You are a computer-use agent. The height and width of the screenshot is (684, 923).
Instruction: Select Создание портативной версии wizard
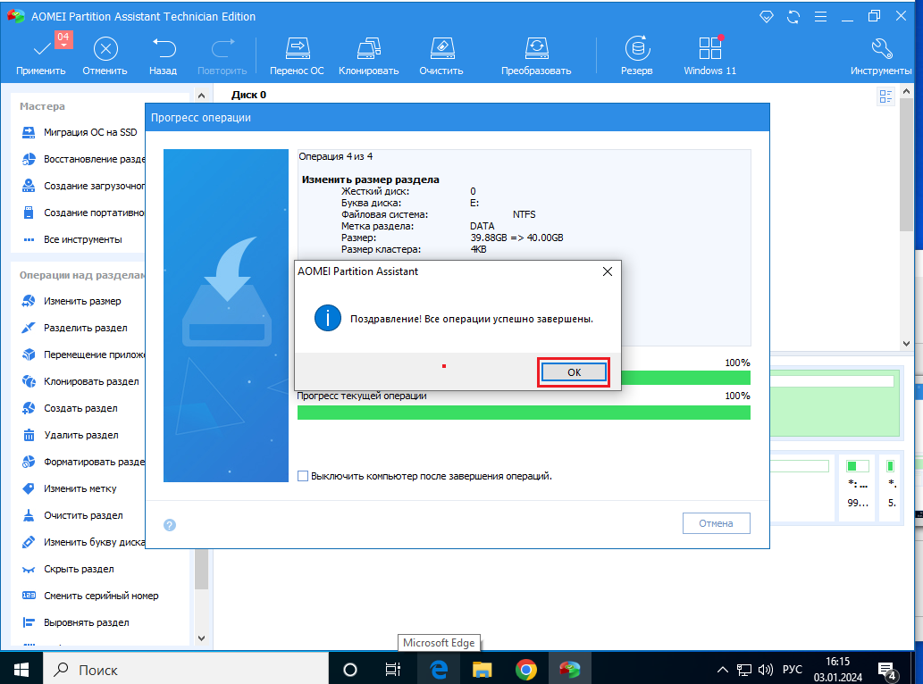82,213
